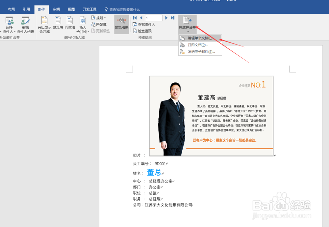Switch to the 审阅 ribbon tab
Screen dimensions: 329x227
(x=56, y=9)
